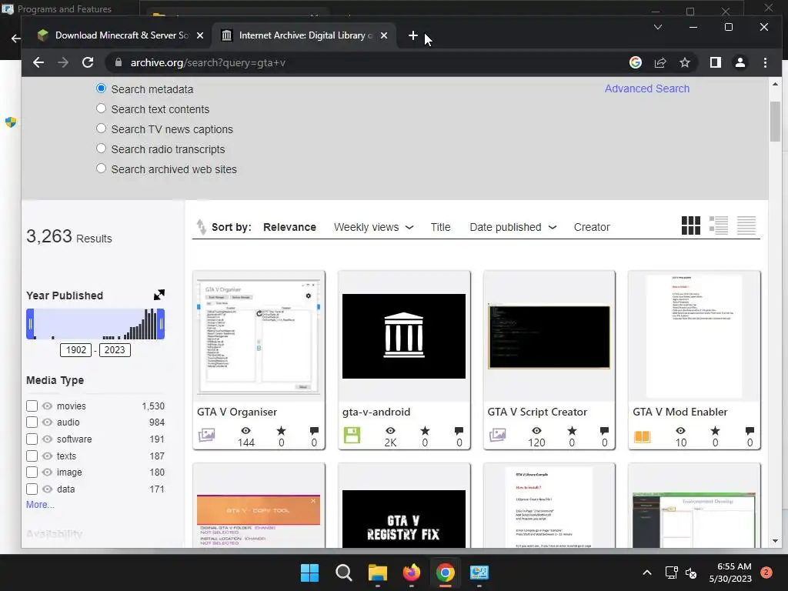Viewport: 788px width, 591px height.
Task: Open Windows Start menu
Action: pos(309,573)
